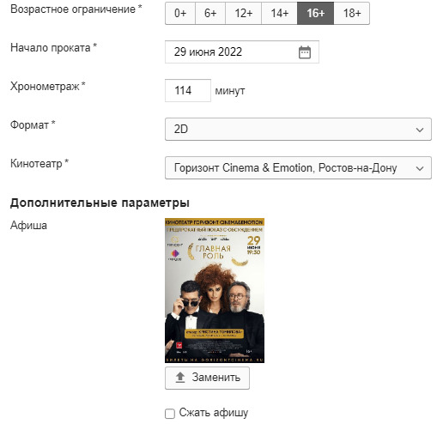Click the Заменить poster button
The height and width of the screenshot is (424, 437).
coord(207,378)
